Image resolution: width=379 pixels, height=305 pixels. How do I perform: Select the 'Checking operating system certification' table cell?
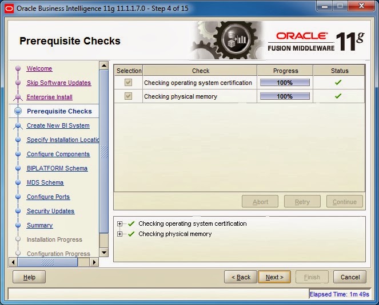[200, 83]
